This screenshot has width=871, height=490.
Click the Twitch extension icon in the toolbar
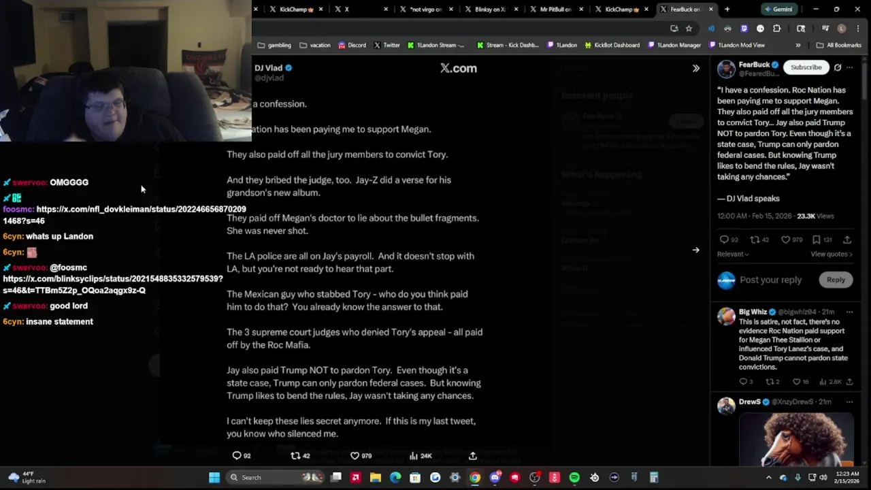(744, 29)
